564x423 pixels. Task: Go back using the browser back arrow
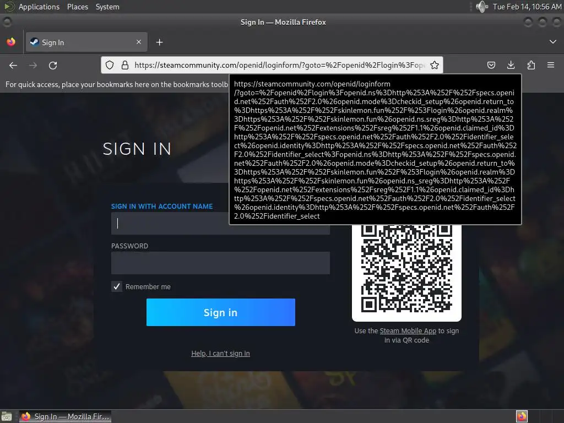click(13, 65)
